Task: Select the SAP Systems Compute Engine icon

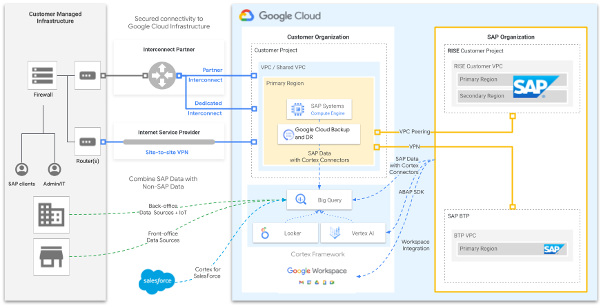Action: [297, 108]
